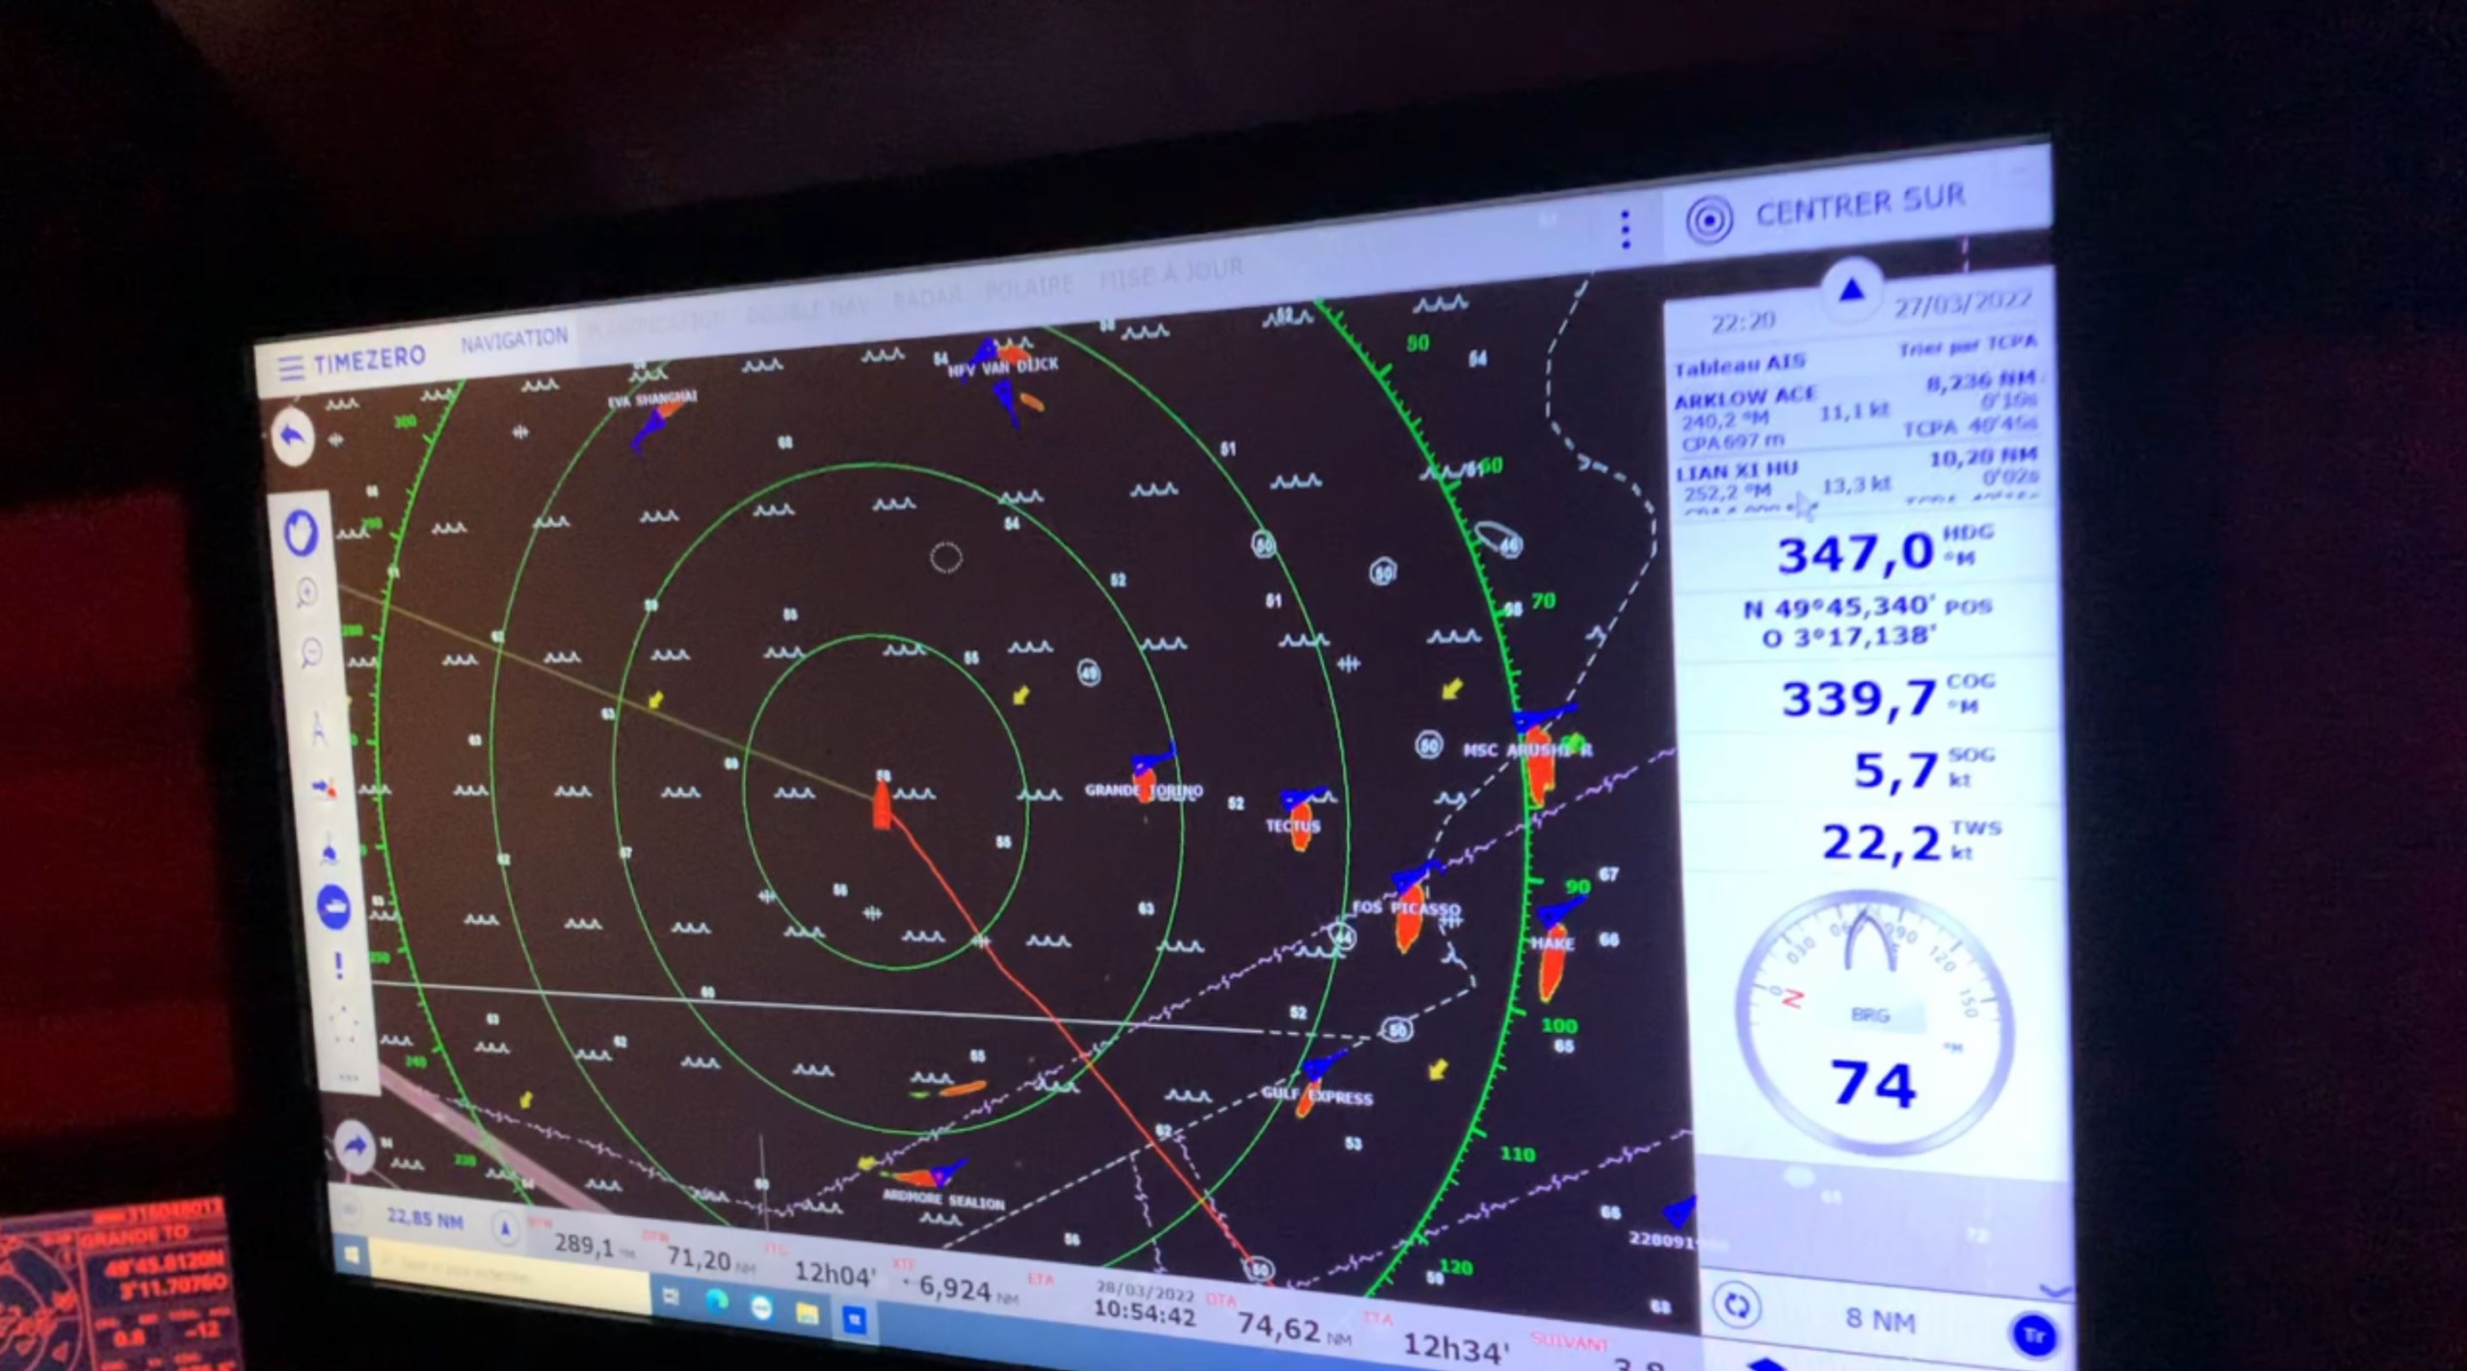Select the Zoom In magnifier tool
This screenshot has height=1371, width=2467.
(x=306, y=593)
